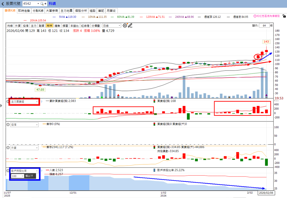Click the plus icon to add stock
287x198 pixels.
point(45,4)
